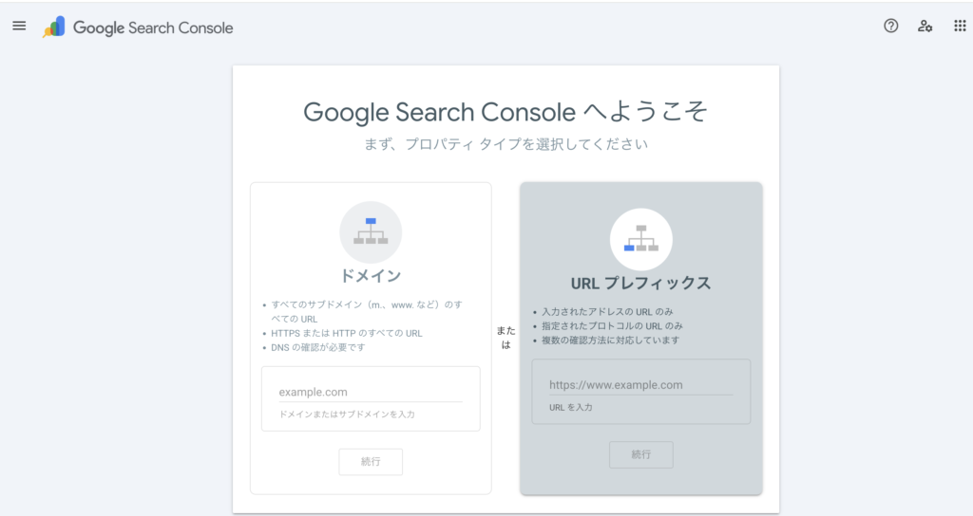Viewport: 973px width, 516px height.
Task: Open the help question-mark icon
Action: 891,26
